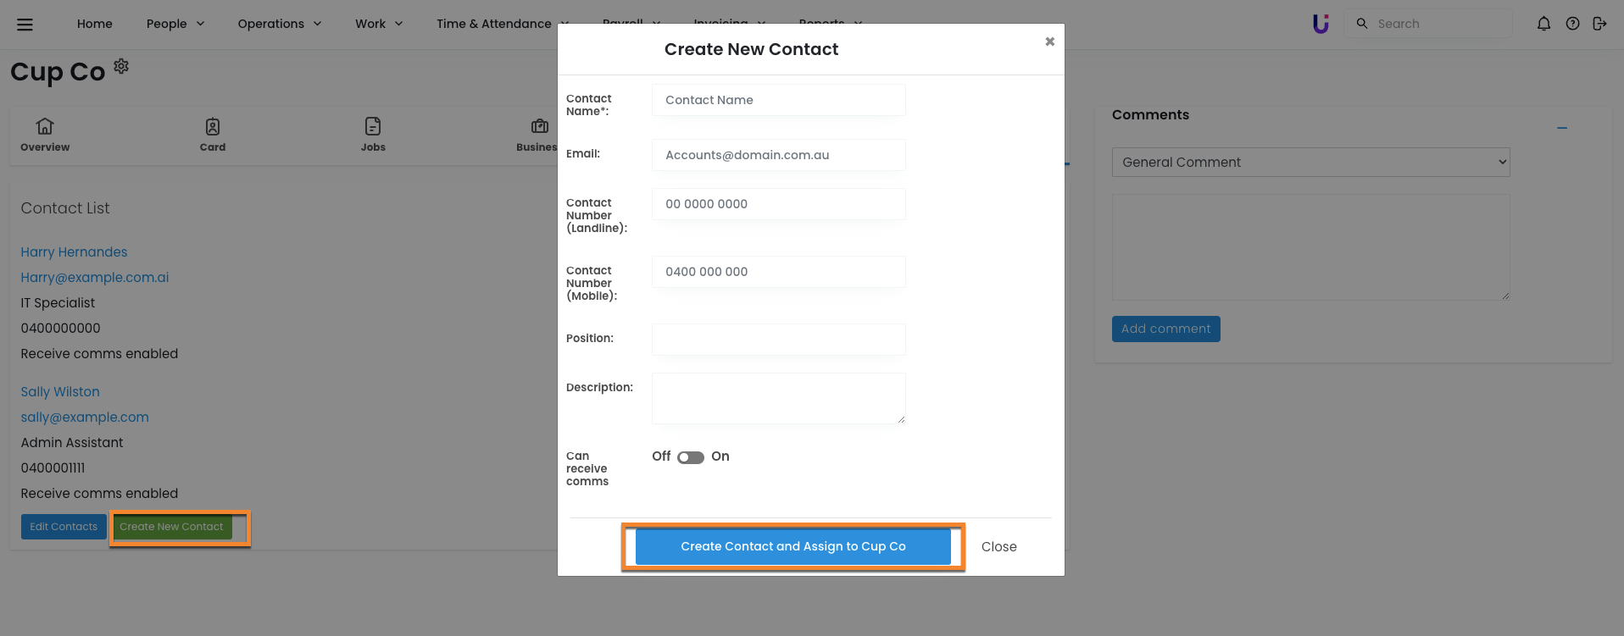Image resolution: width=1624 pixels, height=636 pixels.
Task: Toggle Can receive comms switch on
Action: coord(691,457)
